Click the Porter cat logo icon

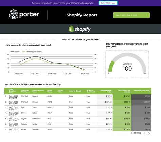(x=14, y=14)
